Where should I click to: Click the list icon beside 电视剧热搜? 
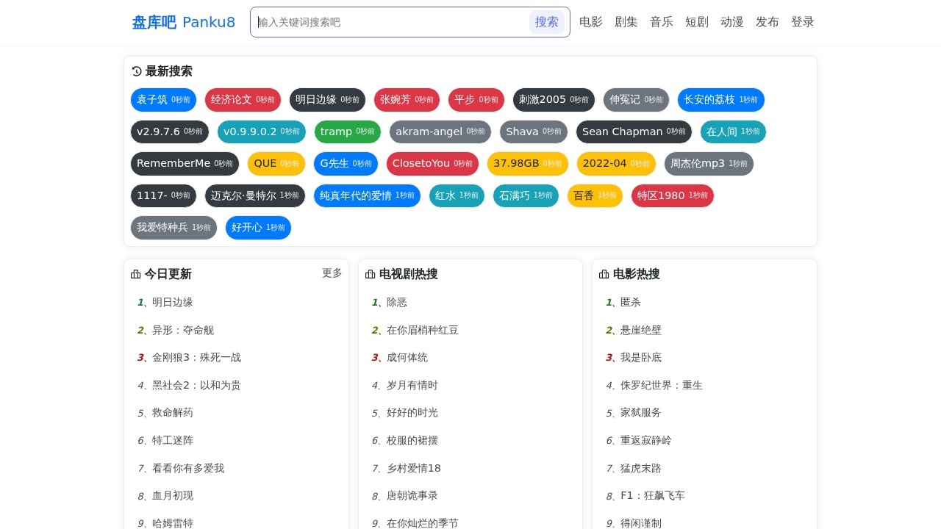[370, 273]
